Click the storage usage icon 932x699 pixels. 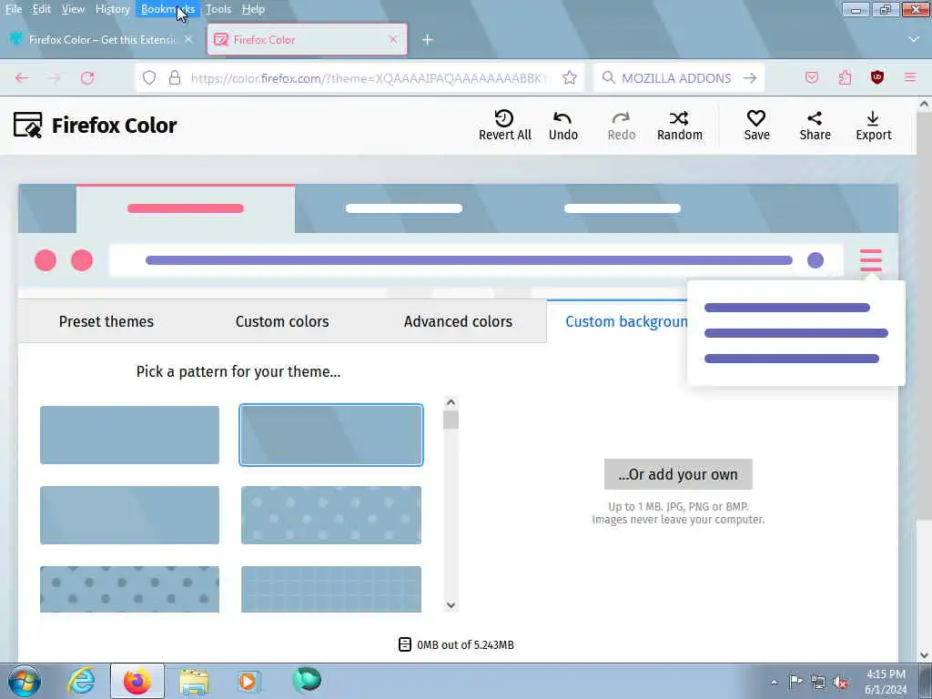click(404, 644)
